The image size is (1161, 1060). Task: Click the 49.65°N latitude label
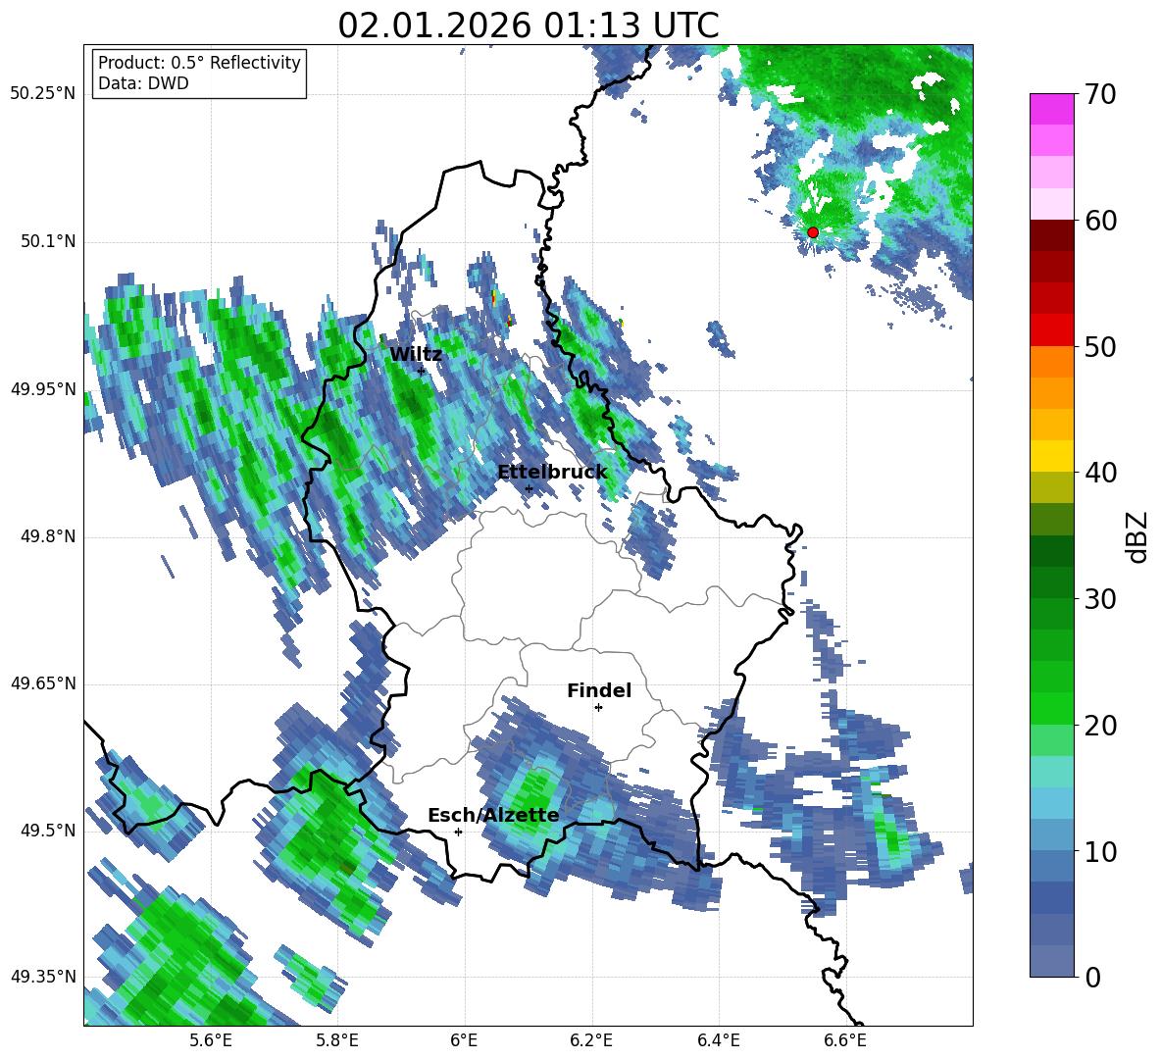click(x=43, y=683)
